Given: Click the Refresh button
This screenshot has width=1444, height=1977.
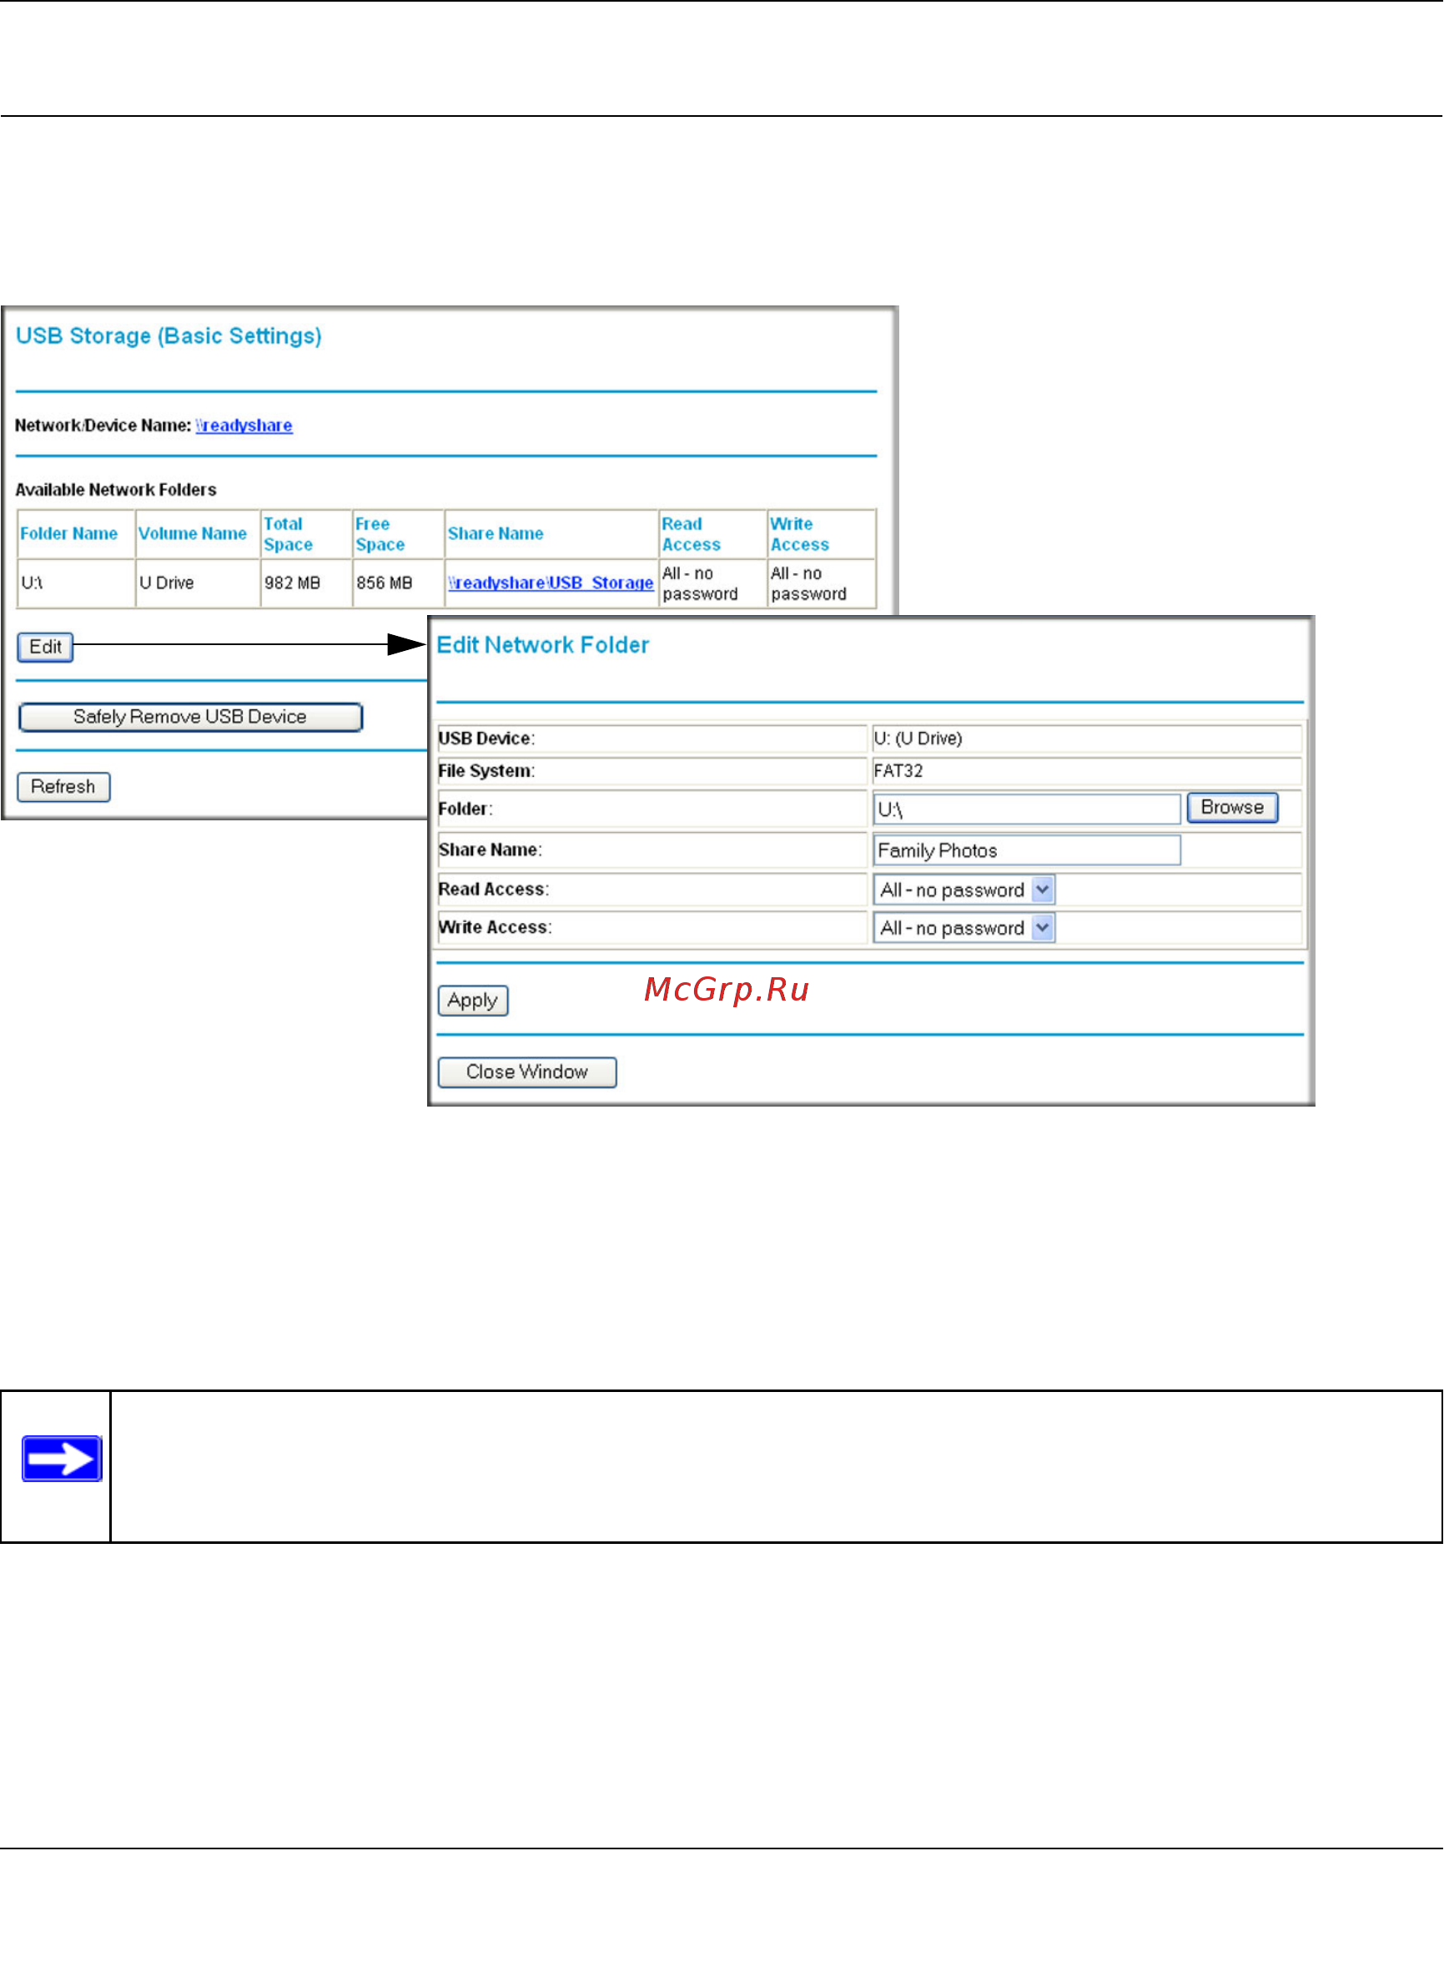Looking at the screenshot, I should pyautogui.click(x=63, y=787).
